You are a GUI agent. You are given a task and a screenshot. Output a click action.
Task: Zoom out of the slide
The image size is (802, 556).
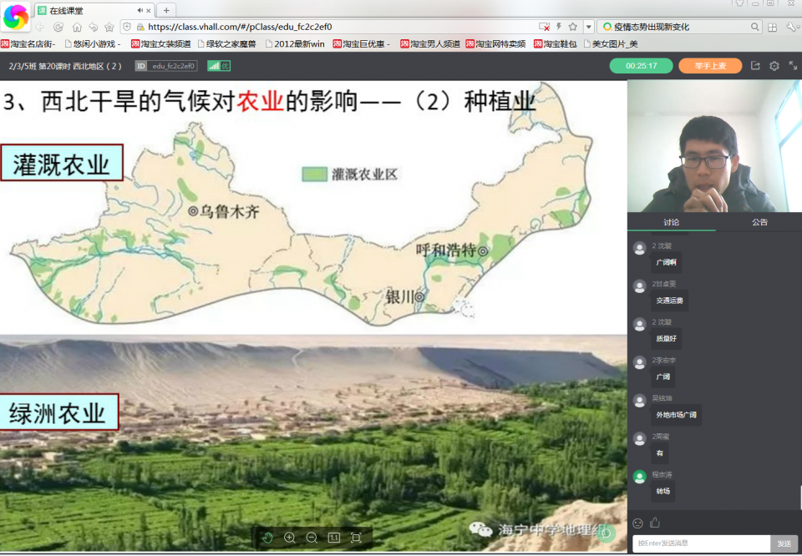coord(312,538)
